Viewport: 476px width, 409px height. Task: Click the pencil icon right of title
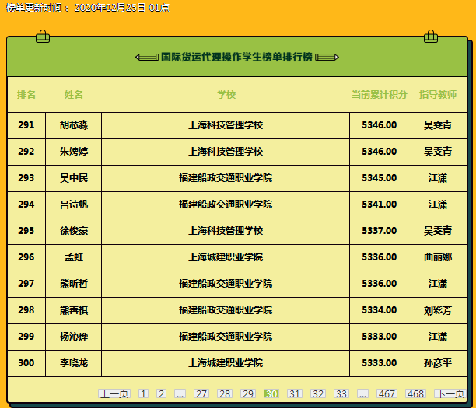tap(327, 57)
